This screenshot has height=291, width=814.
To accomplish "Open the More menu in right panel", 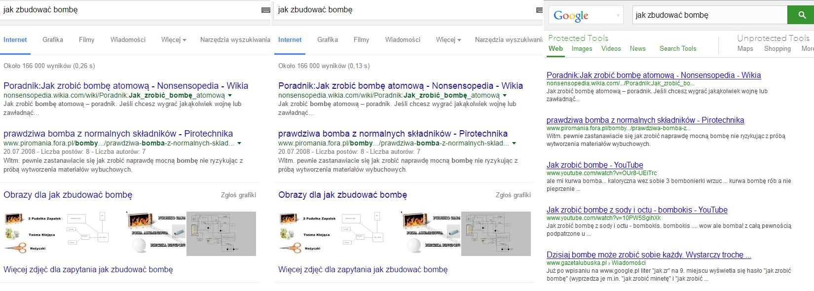I will [x=808, y=48].
